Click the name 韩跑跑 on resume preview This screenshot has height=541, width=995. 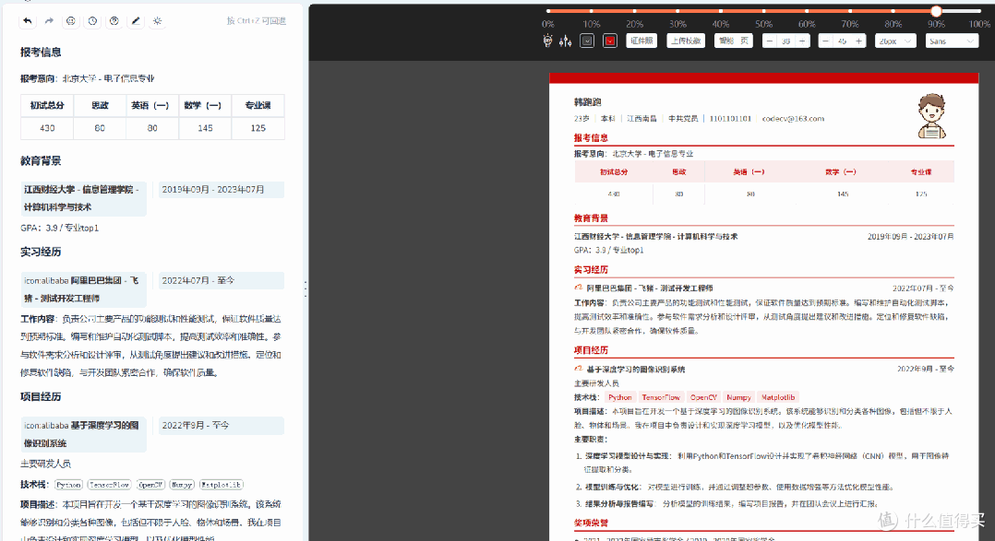588,102
